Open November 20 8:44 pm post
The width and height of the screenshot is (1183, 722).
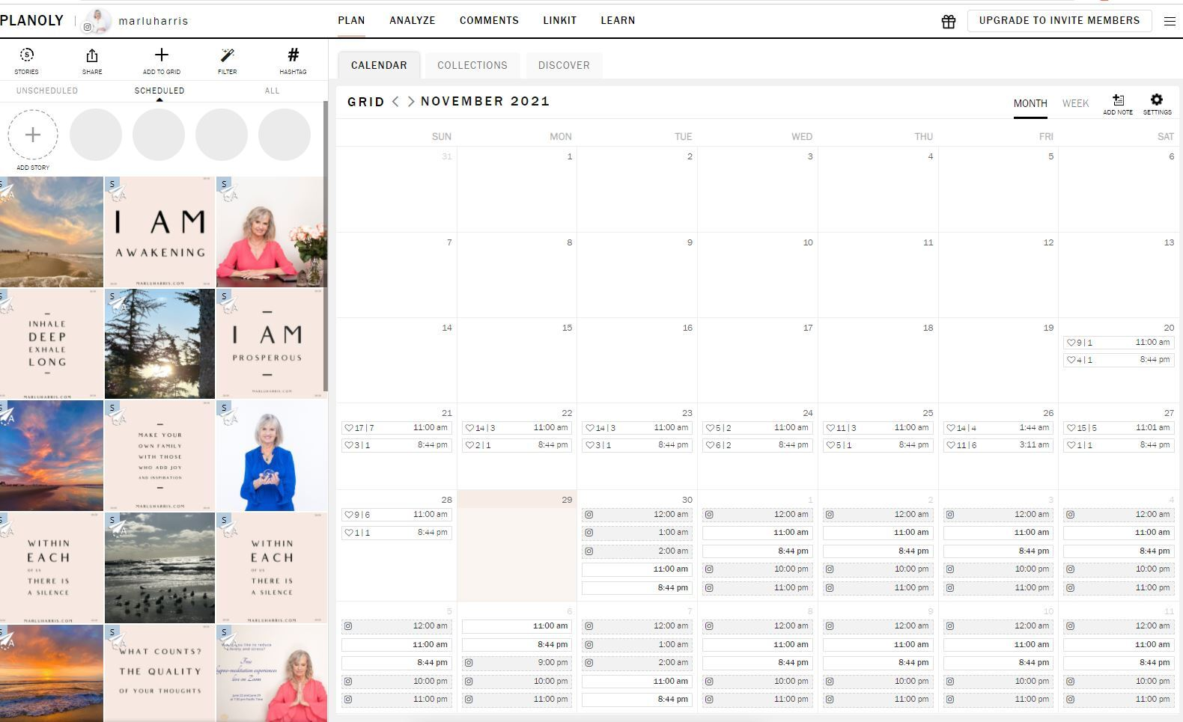pyautogui.click(x=1118, y=360)
